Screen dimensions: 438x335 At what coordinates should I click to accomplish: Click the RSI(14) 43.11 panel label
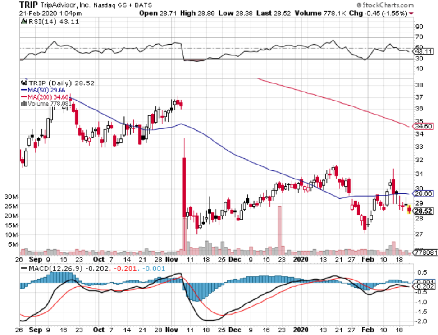54,22
